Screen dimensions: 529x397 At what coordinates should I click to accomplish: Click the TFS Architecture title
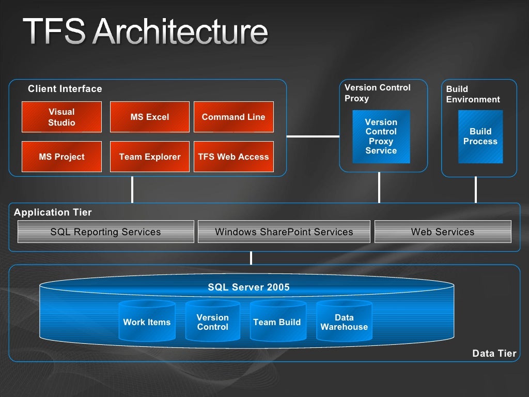tap(145, 31)
